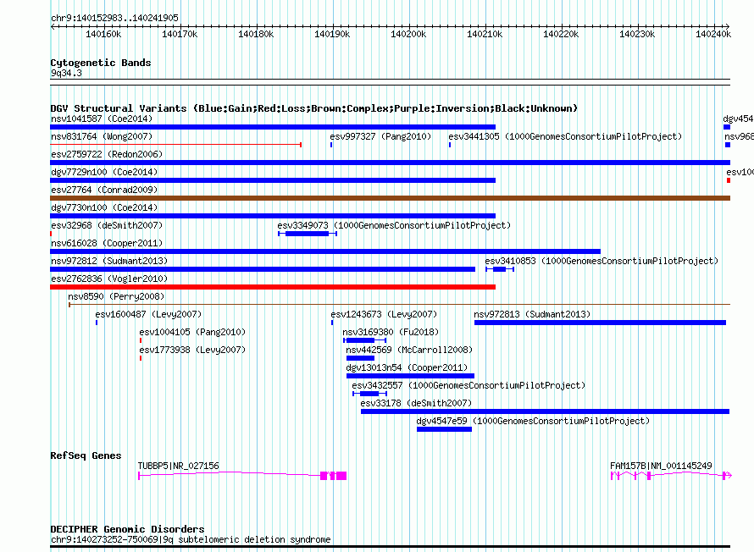
Task: Click esv32968 (deSmith2007) label
Action: tap(107, 225)
